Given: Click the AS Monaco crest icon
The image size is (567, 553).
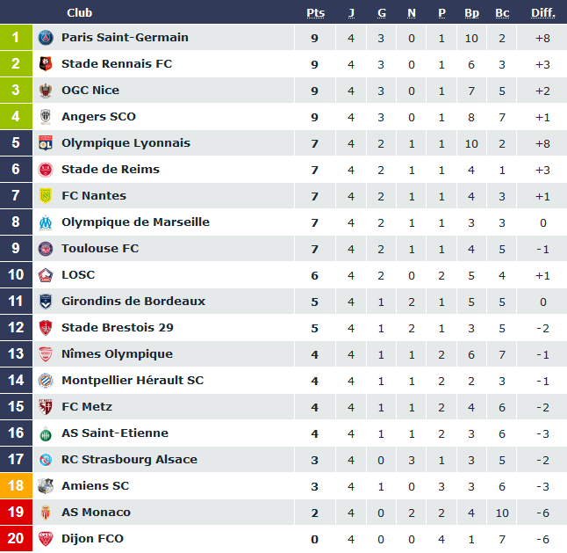Looking at the screenshot, I should click(x=46, y=513).
